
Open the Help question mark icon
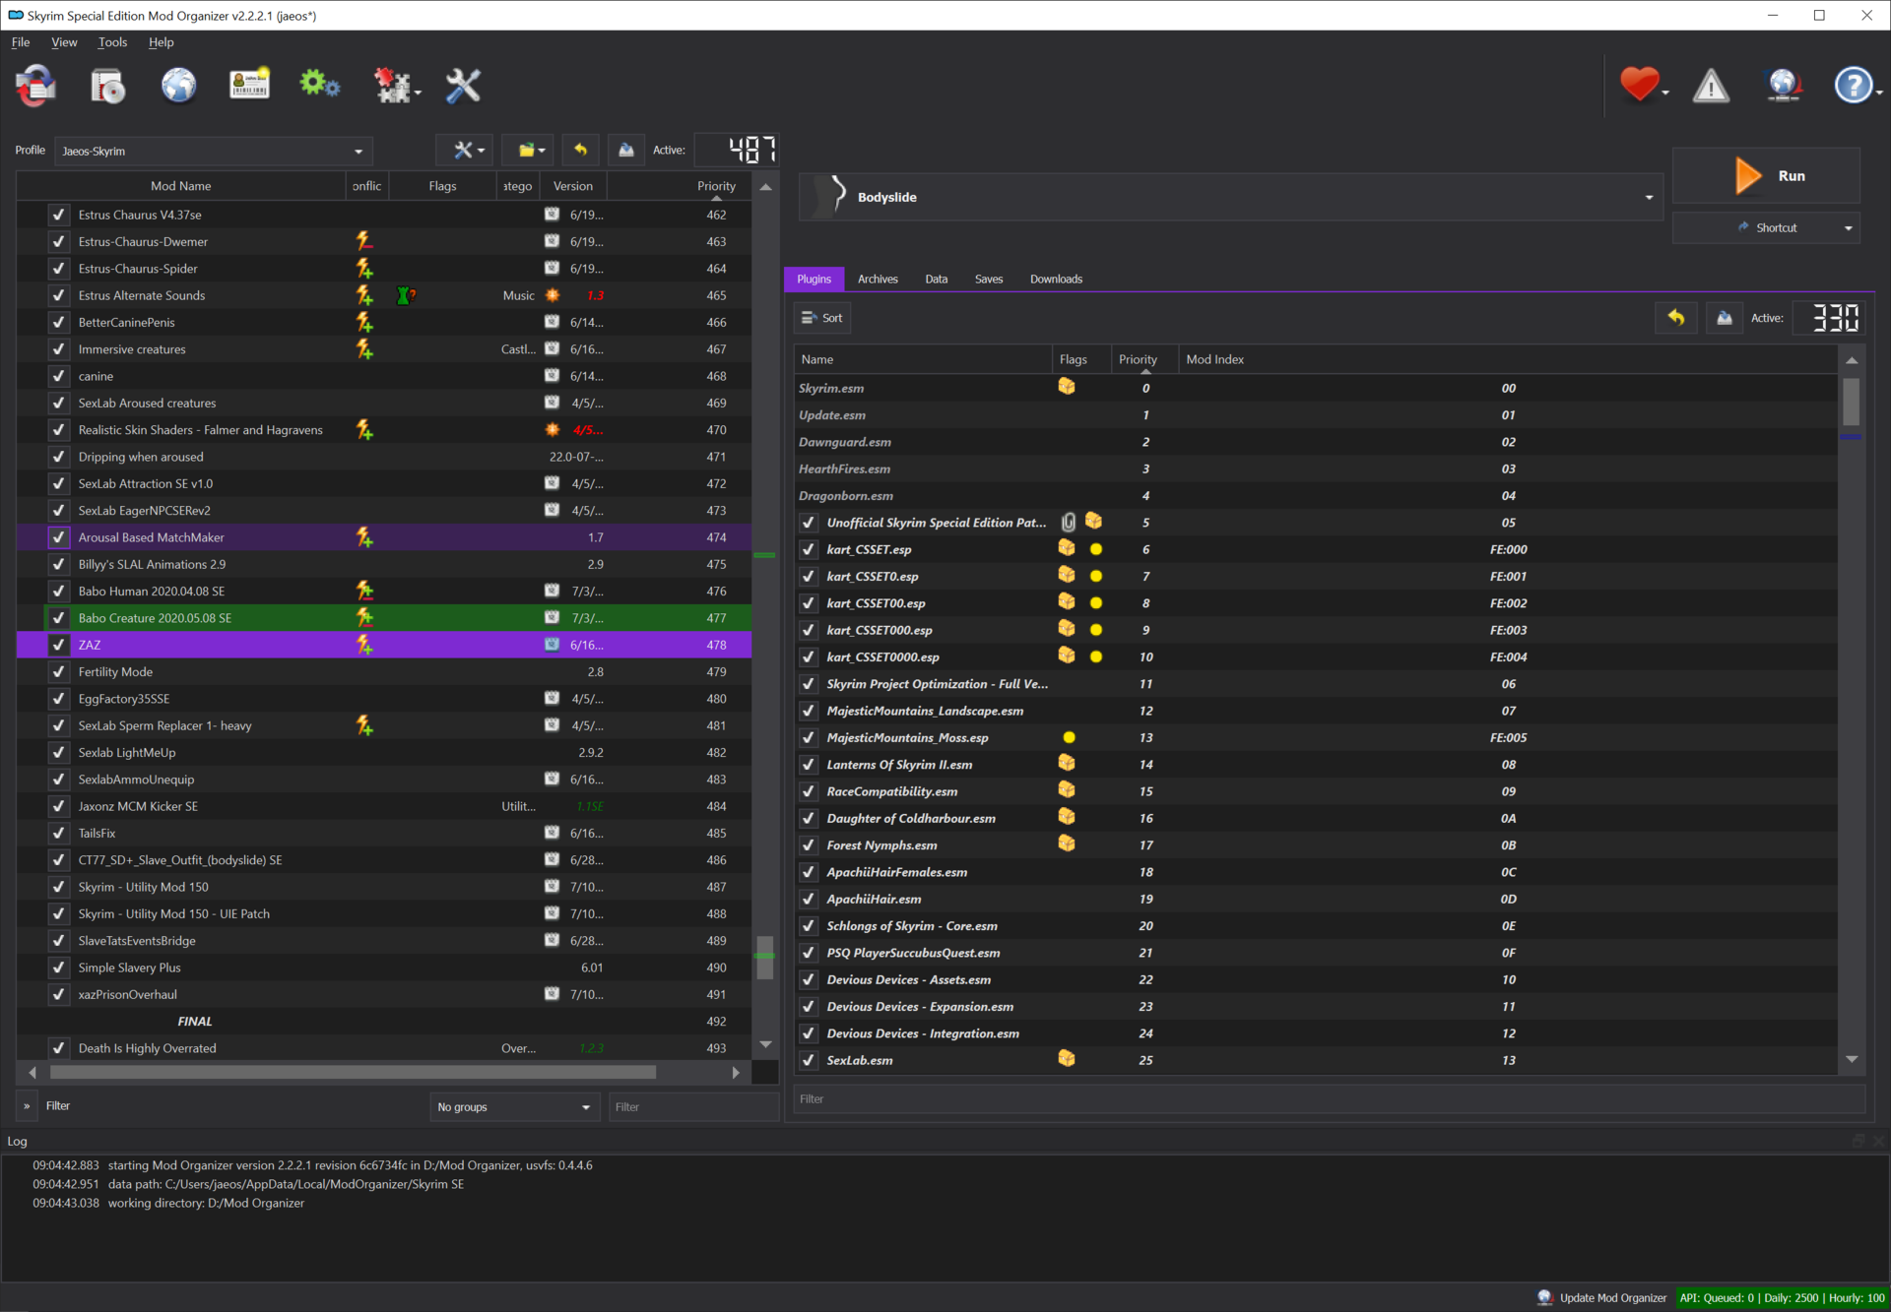pos(1853,86)
